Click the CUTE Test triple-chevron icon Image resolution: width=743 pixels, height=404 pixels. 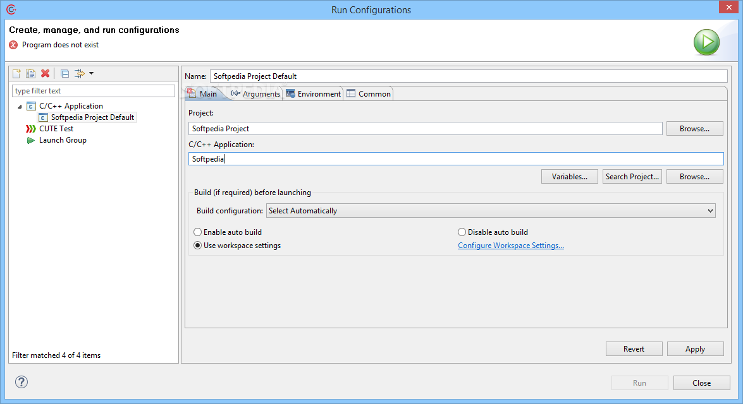pyautogui.click(x=31, y=129)
